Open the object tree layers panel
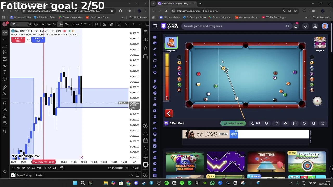The image size is (333, 187). pos(145,48)
